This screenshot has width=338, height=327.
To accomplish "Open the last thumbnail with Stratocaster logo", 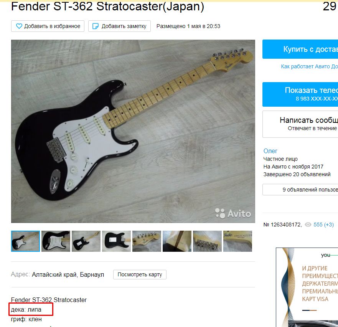I will click(x=237, y=241).
